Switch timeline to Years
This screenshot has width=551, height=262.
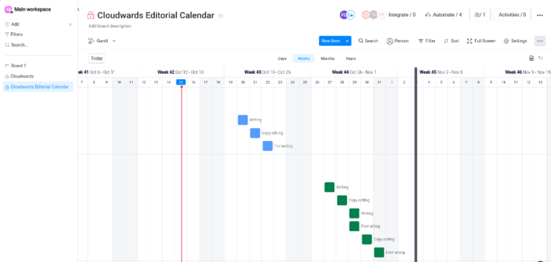350,59
